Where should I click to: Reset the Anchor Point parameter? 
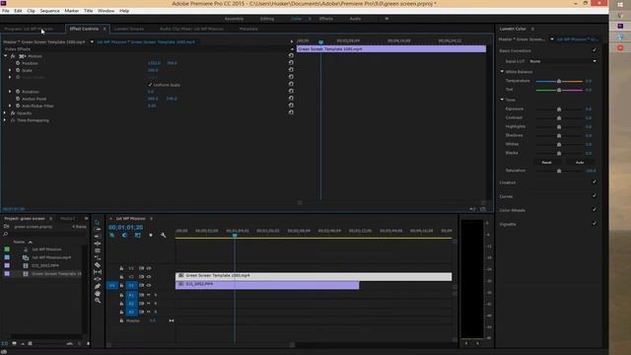(x=291, y=99)
